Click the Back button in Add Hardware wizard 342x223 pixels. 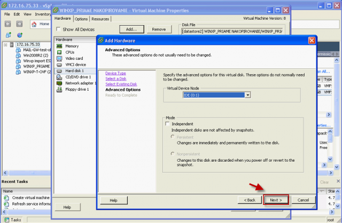[250, 200]
